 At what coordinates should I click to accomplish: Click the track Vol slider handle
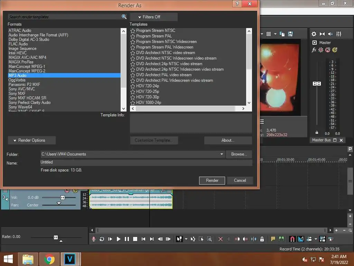point(63,197)
